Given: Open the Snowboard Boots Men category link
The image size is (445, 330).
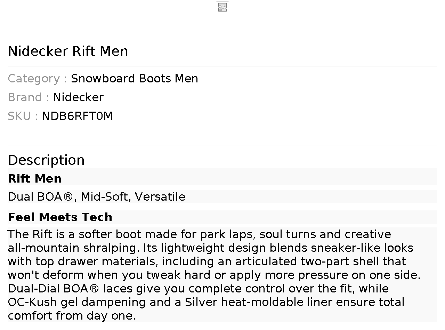Looking at the screenshot, I should (134, 79).
